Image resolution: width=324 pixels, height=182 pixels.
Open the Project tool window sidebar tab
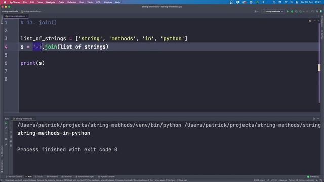(2, 20)
